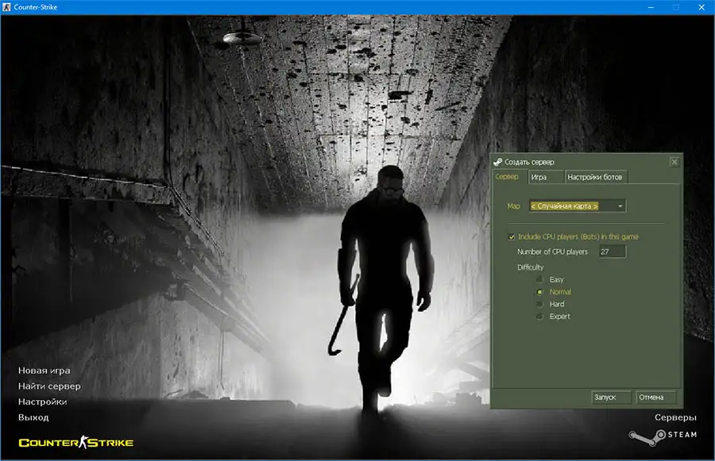Pick Expert difficulty option
This screenshot has height=461, width=715.
[x=540, y=317]
